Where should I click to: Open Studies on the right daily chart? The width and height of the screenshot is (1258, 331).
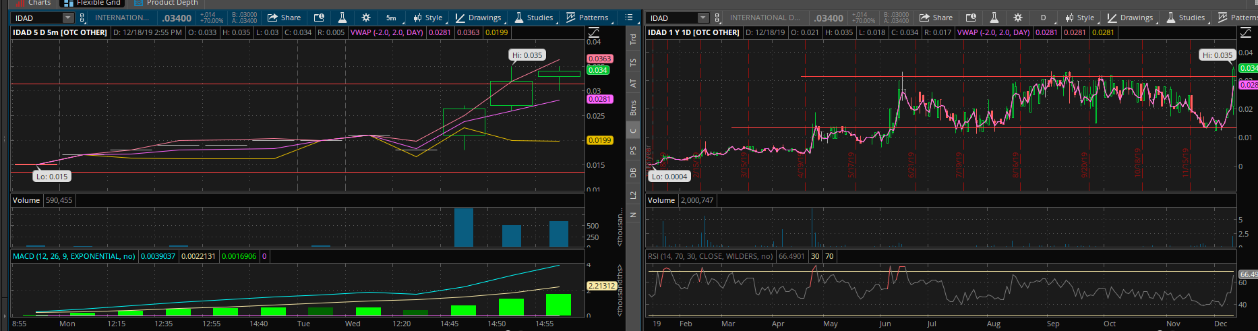click(x=1186, y=18)
